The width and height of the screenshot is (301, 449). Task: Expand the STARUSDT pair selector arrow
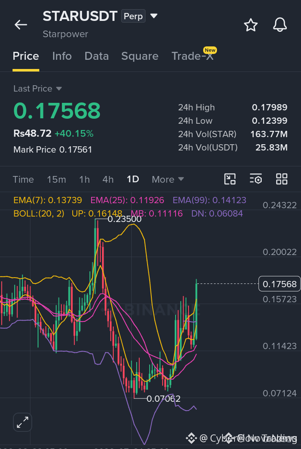(154, 16)
